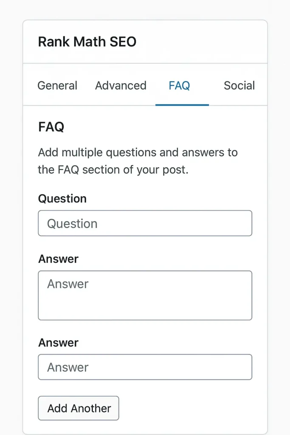Click the second Answer label

pos(58,342)
